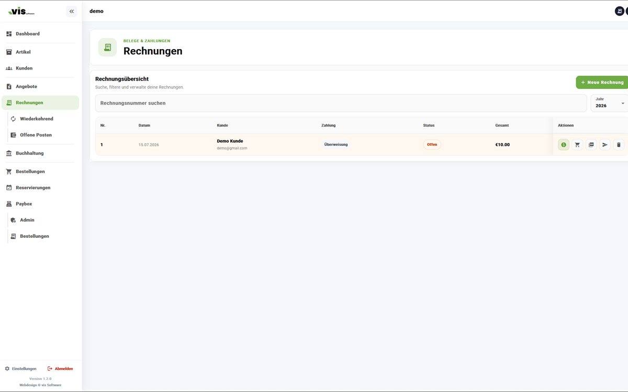Click the Version 1.2.0 label
Viewport: 628px width, 392px height.
[x=41, y=378]
